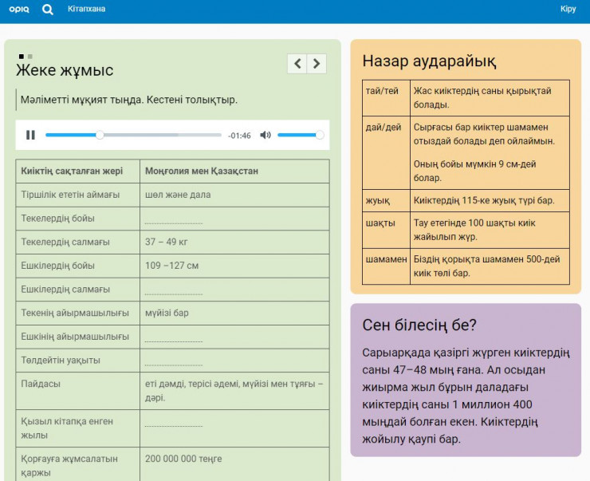Select the first page indicator dot
The height and width of the screenshot is (481, 590).
22,57
